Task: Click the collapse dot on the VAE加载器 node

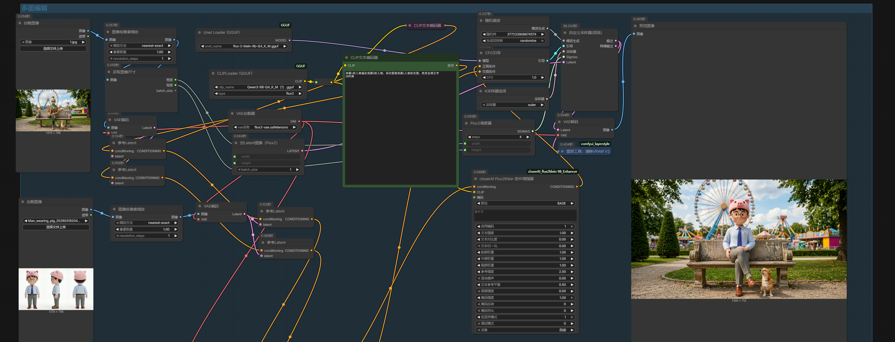Action: (232, 114)
